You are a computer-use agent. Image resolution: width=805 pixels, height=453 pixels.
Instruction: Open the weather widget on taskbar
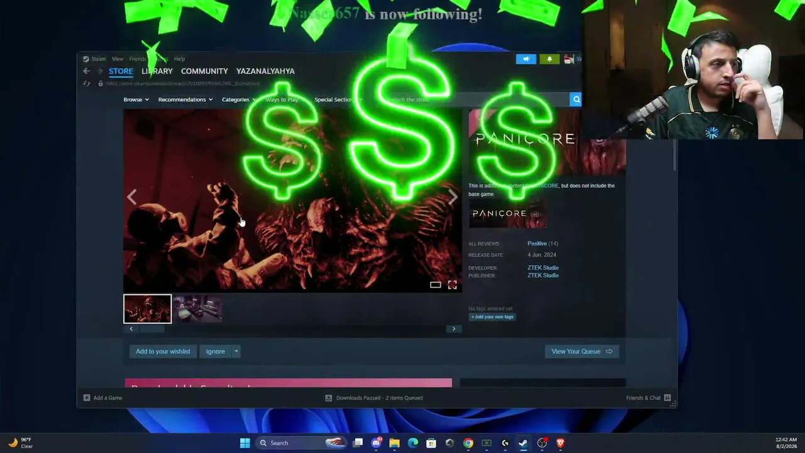point(20,443)
